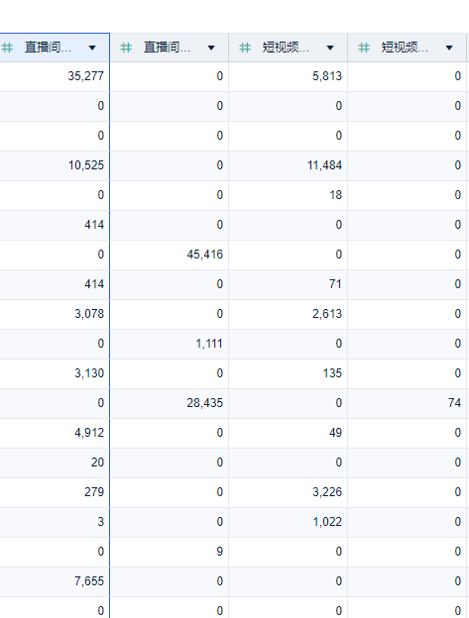469x618 pixels.
Task: Click the cell with value 35,277
Action: 55,76
